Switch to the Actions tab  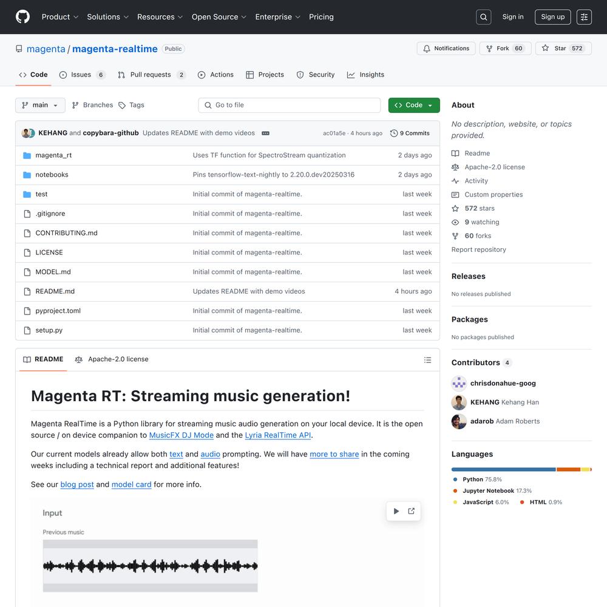pos(215,75)
